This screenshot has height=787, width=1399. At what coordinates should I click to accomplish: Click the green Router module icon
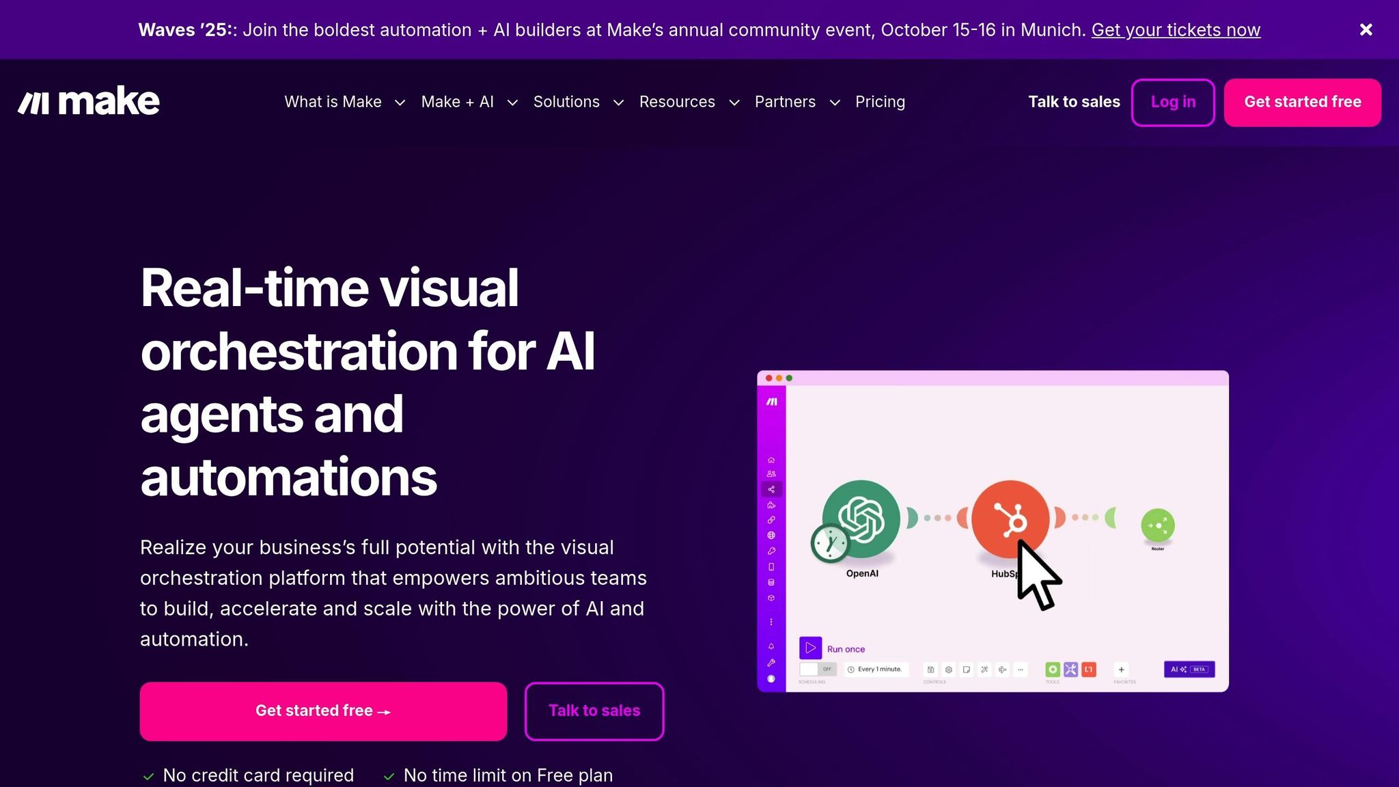[1157, 525]
